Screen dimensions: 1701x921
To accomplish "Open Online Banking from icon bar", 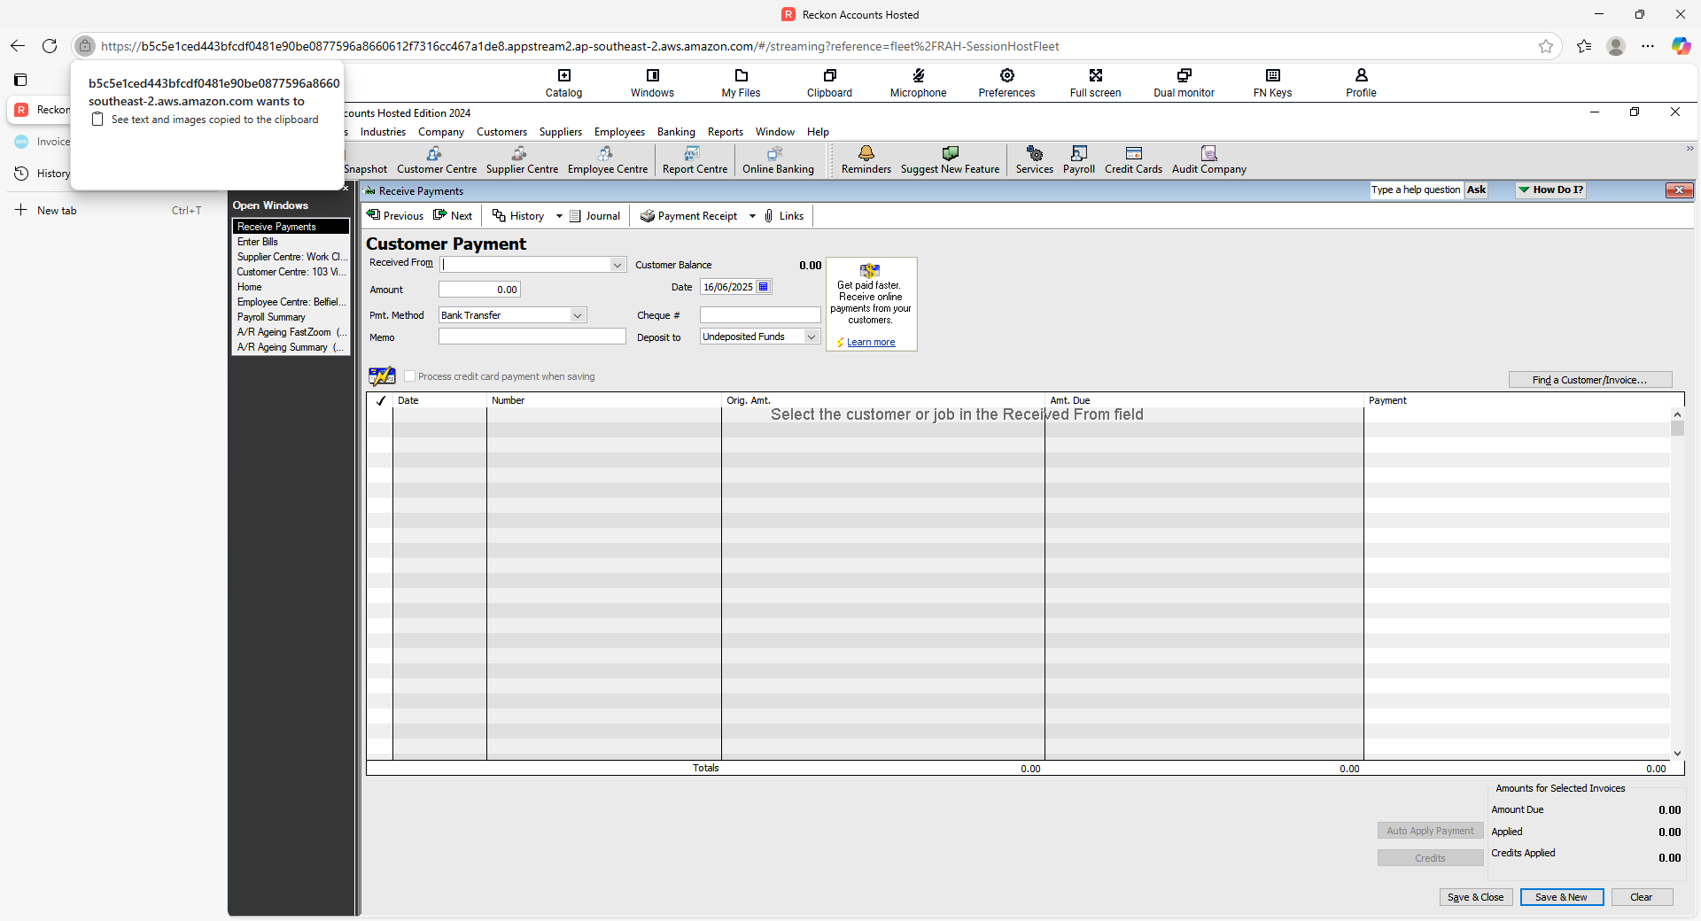I will pos(778,160).
